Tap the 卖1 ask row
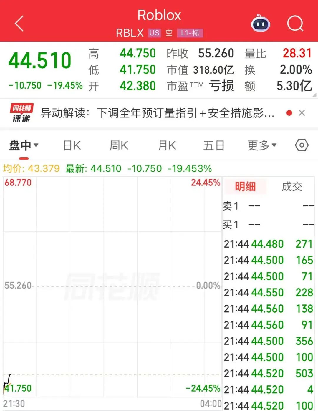This screenshot has height=411, width=318. coord(269,206)
